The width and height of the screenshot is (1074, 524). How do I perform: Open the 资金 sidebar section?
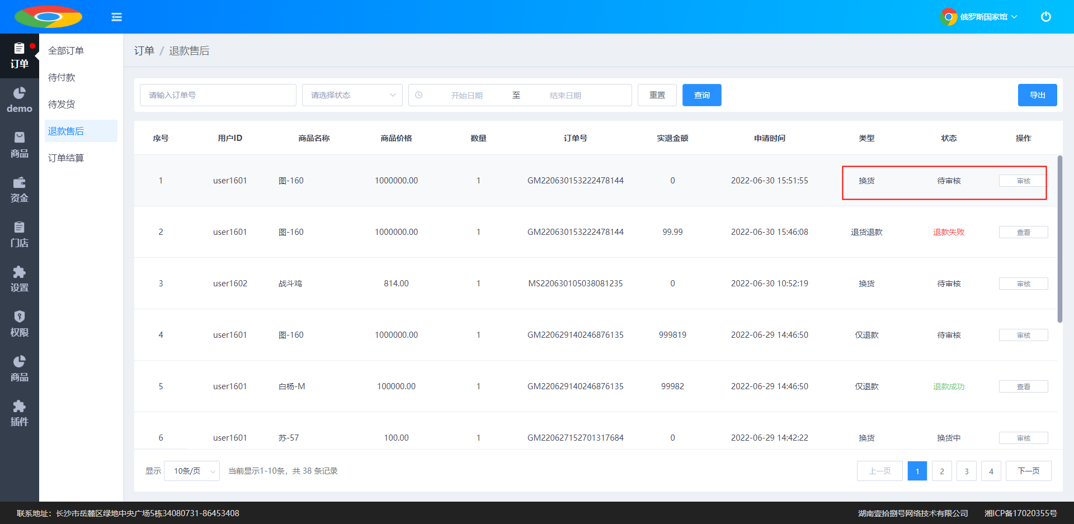(x=20, y=190)
